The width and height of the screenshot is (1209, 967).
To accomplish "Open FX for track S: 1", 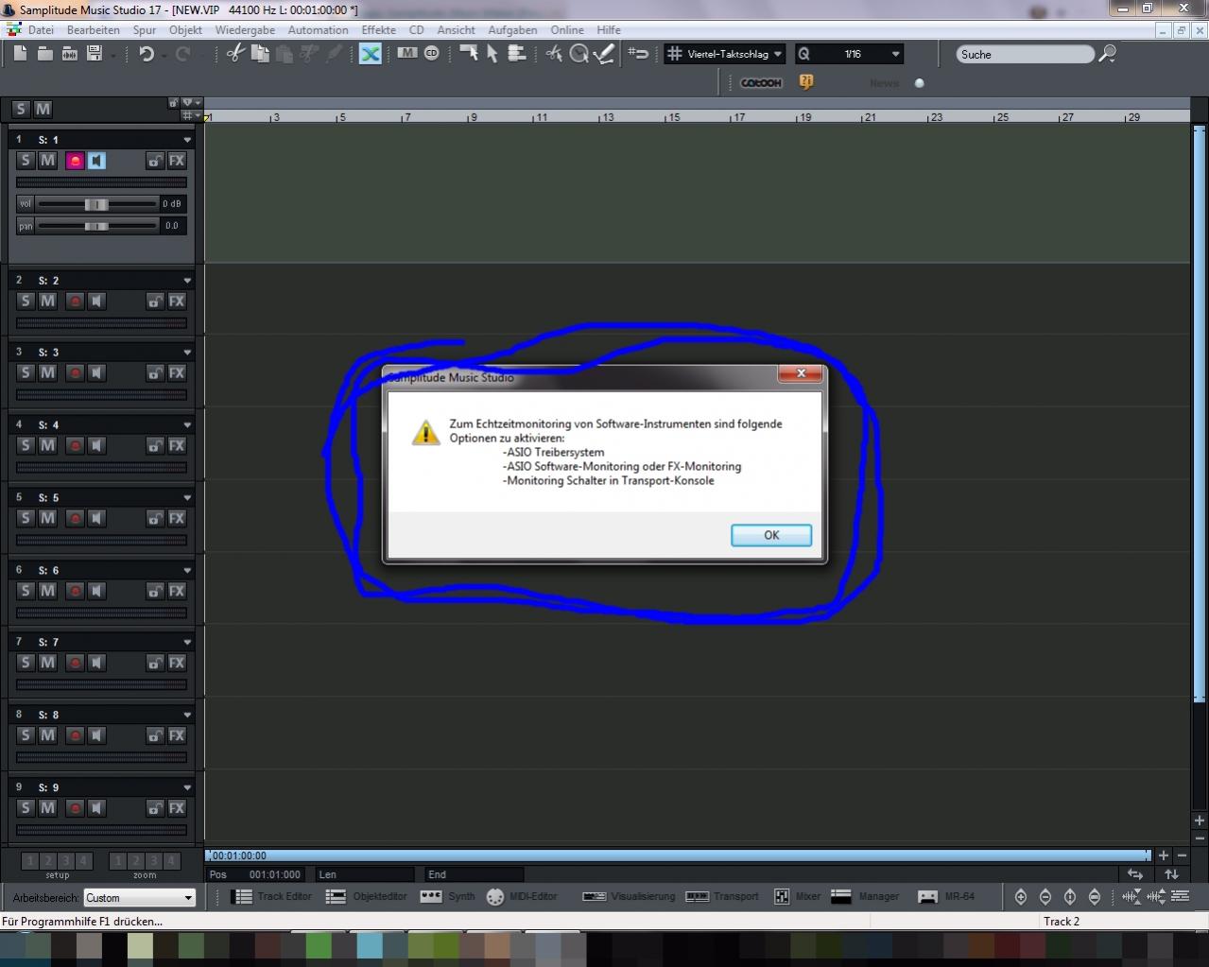I will pos(177,161).
